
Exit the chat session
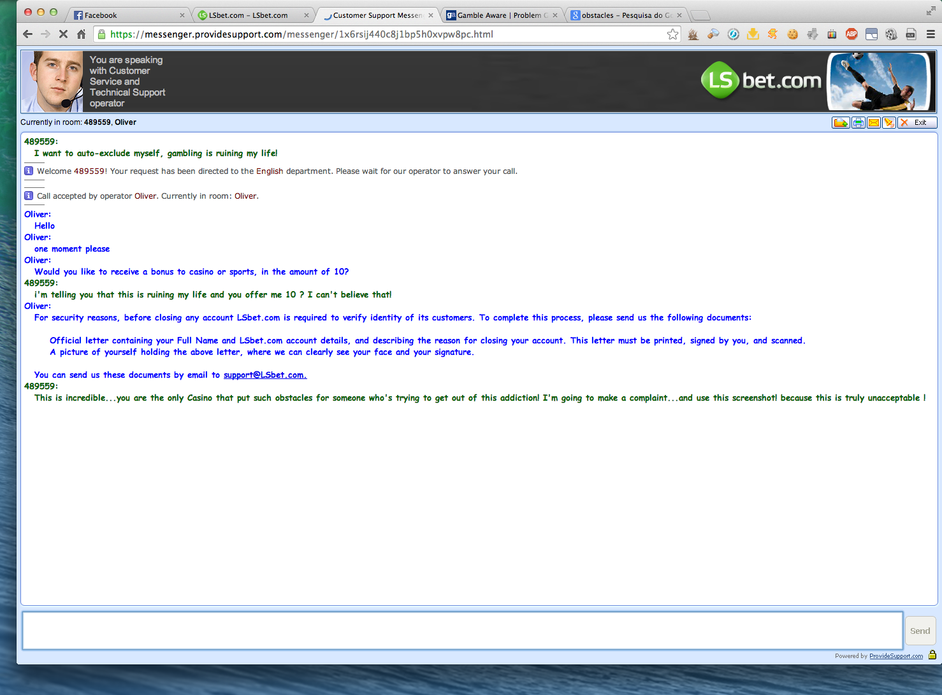click(x=917, y=122)
